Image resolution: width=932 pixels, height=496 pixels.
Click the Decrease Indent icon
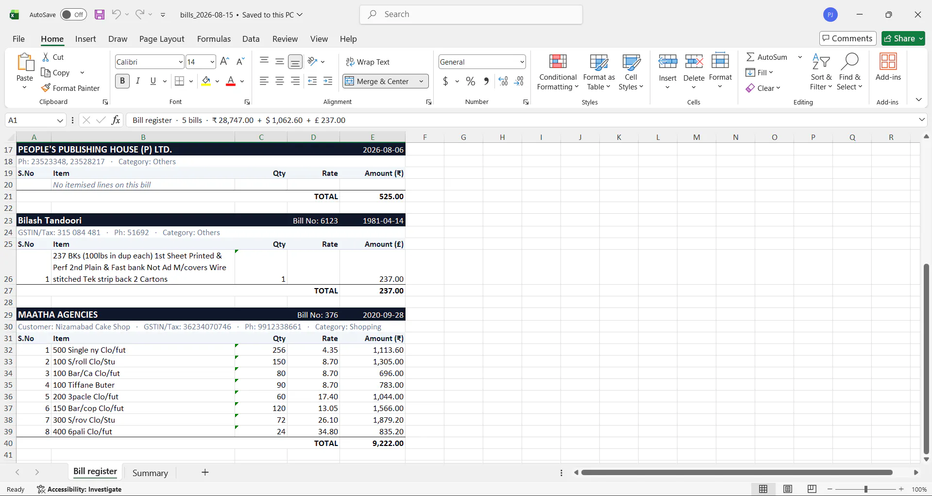[x=312, y=81]
